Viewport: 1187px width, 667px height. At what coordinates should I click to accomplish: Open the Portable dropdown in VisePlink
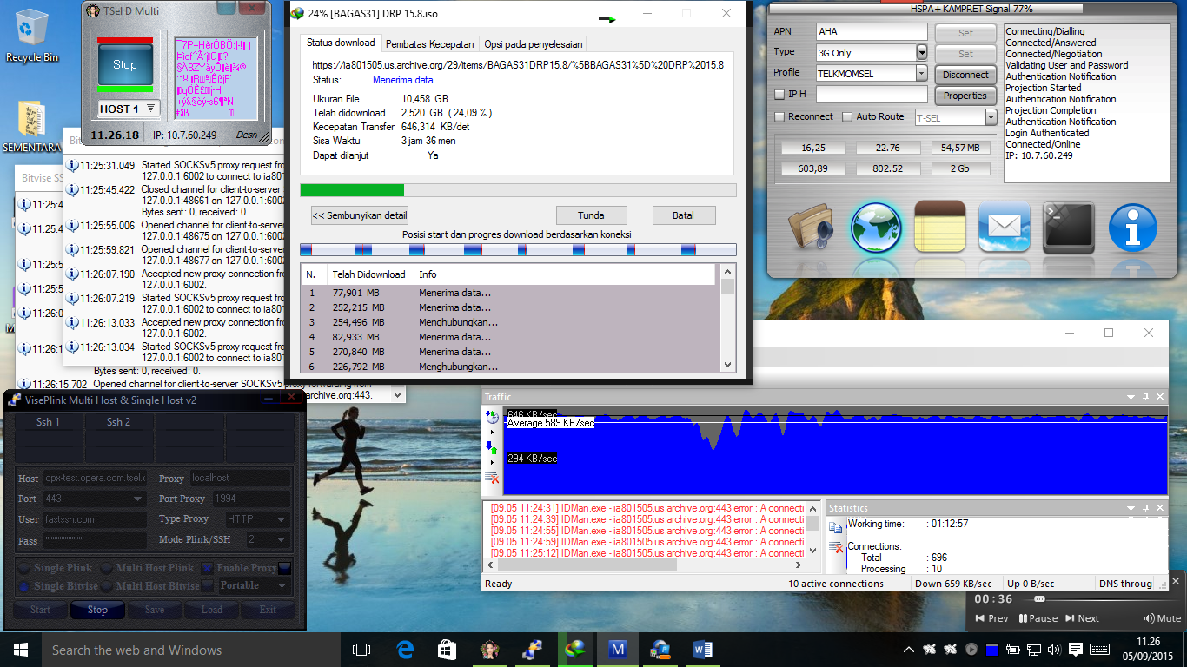(x=281, y=585)
